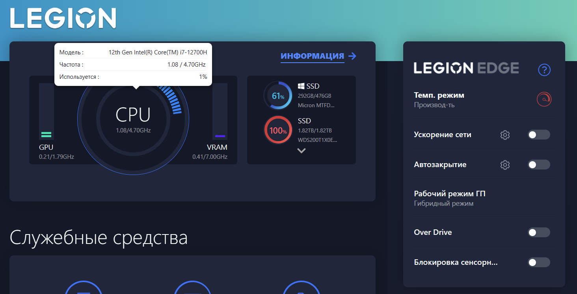Click the "1.82TB/1.82TB" capacity text
This screenshot has height=294, width=577.
tap(315, 130)
